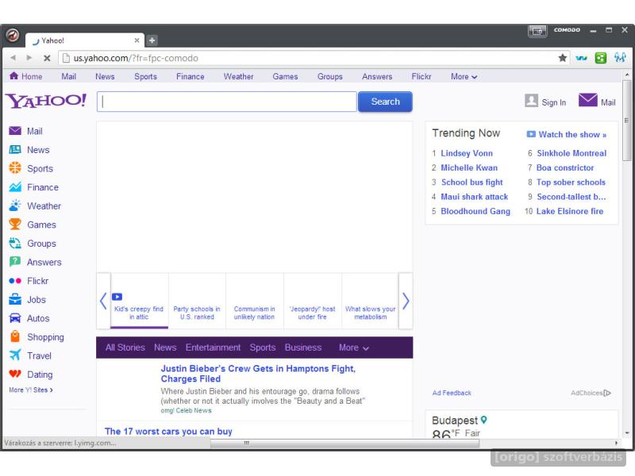
Task: Click the sidebar Jobs briefcase icon
Action: click(15, 299)
